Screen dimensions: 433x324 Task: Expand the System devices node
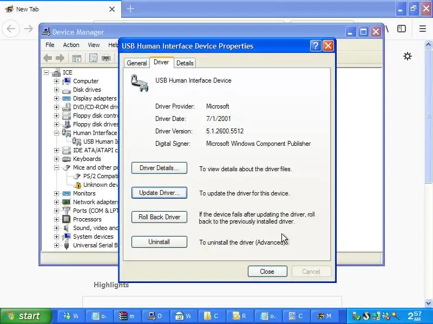coord(57,237)
